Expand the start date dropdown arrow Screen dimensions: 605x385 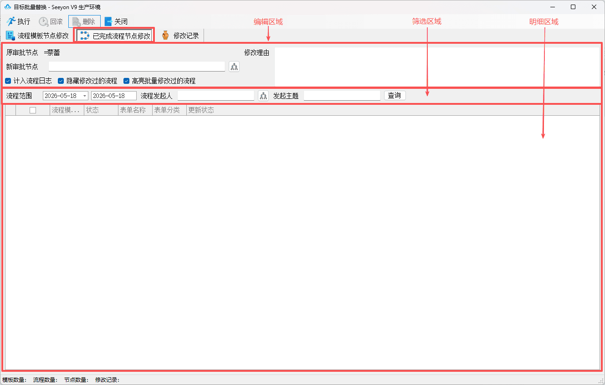point(85,96)
